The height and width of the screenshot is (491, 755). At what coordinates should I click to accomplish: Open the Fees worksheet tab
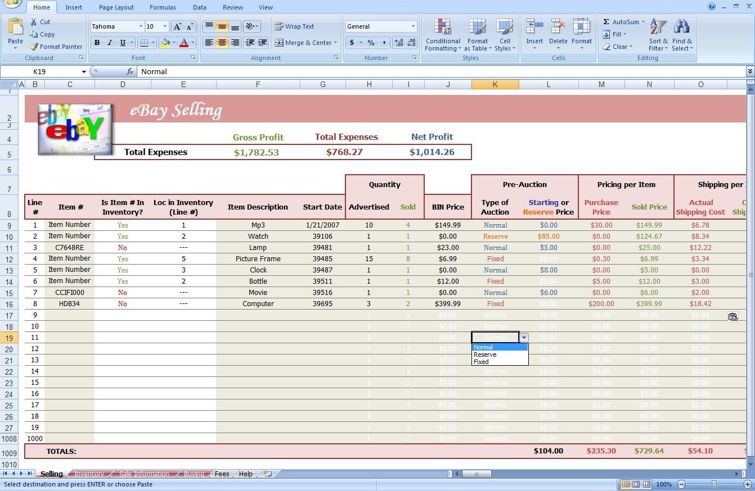click(221, 474)
